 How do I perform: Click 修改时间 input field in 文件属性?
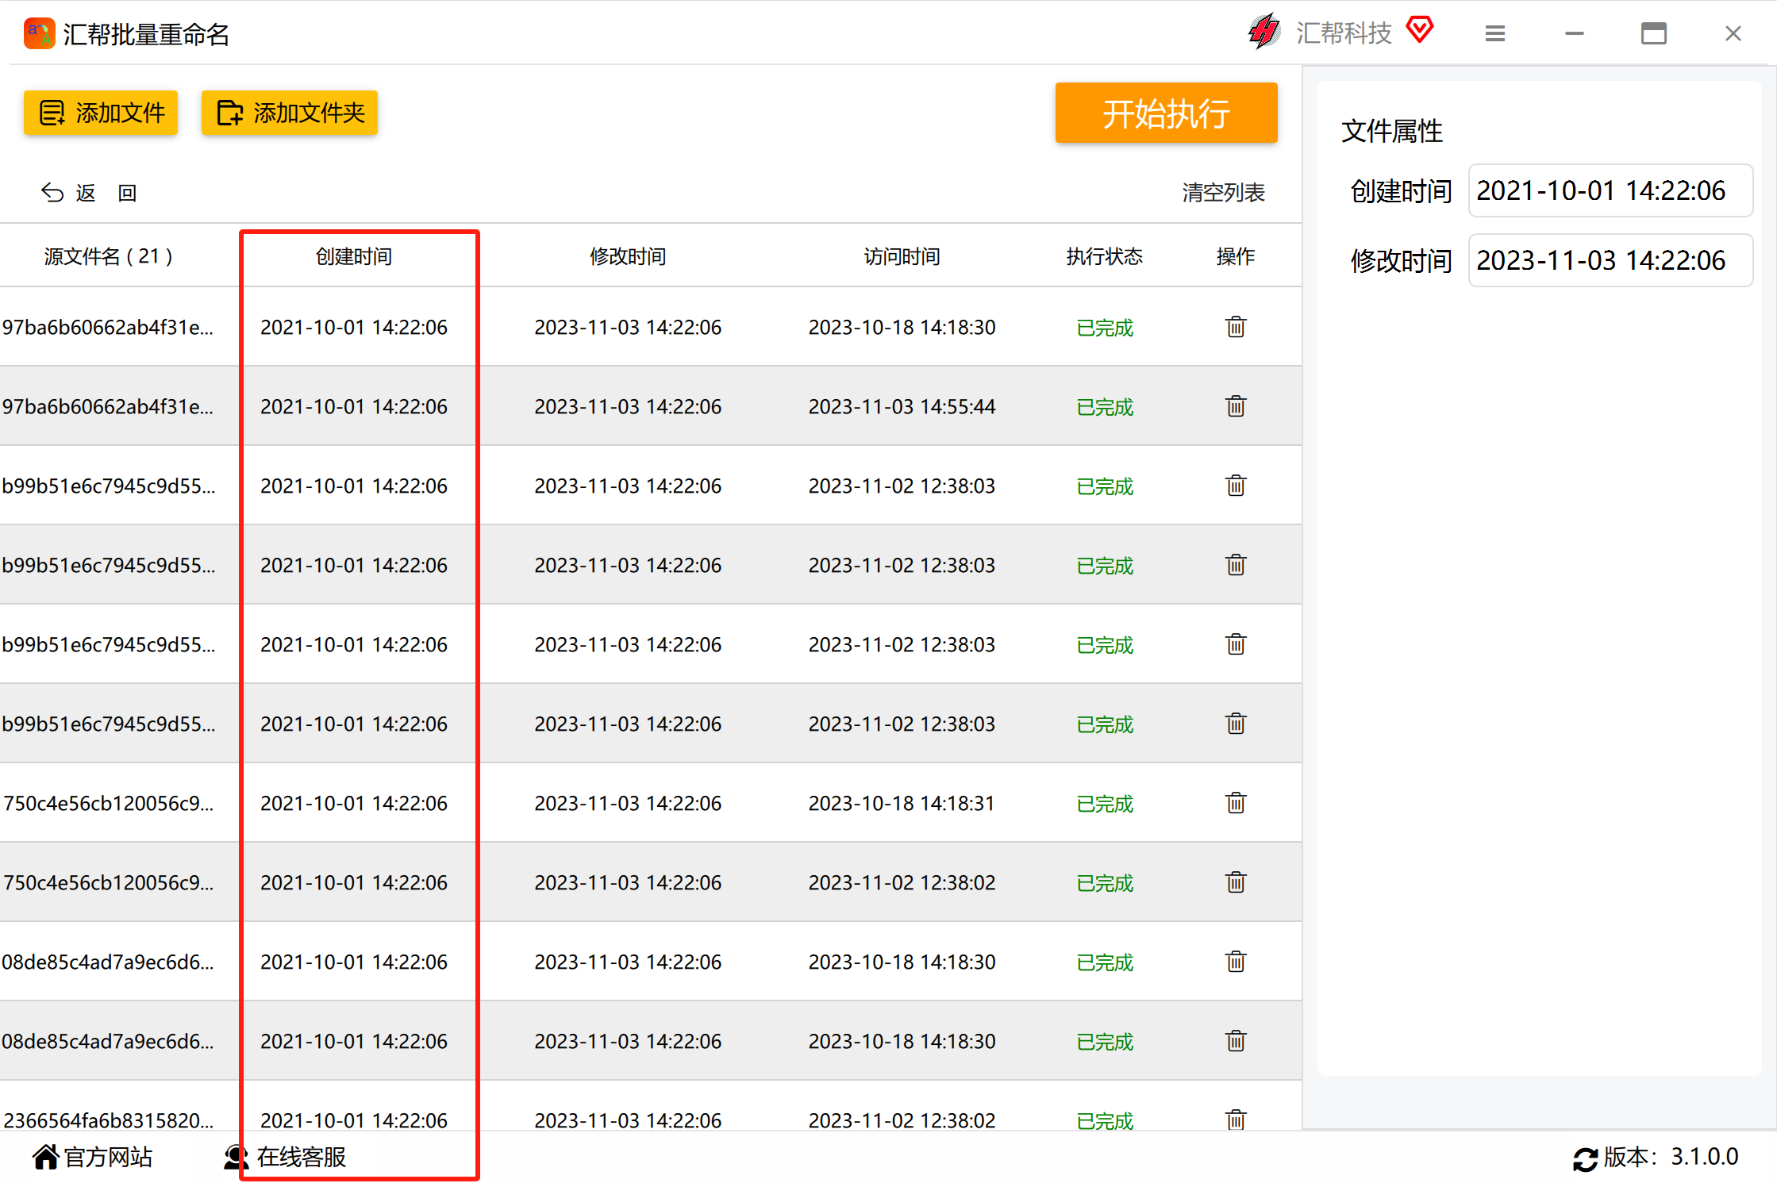pyautogui.click(x=1610, y=260)
